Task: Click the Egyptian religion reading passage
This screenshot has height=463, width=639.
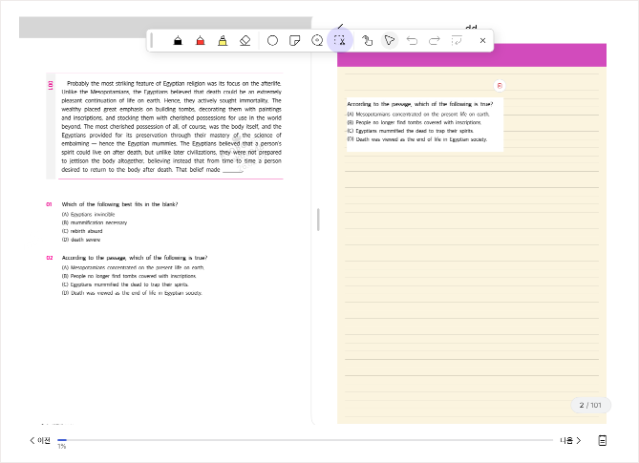Action: click(x=171, y=127)
